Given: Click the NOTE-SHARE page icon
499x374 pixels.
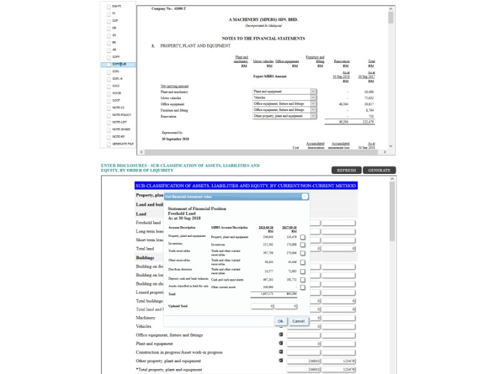Looking at the screenshot, I should pos(109,130).
